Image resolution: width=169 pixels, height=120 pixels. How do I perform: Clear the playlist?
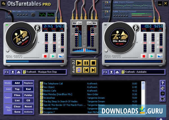(x=17, y=107)
